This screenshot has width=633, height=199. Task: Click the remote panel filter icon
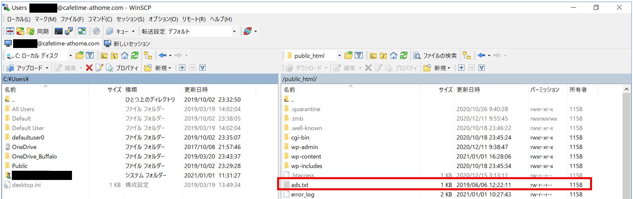coord(359,55)
